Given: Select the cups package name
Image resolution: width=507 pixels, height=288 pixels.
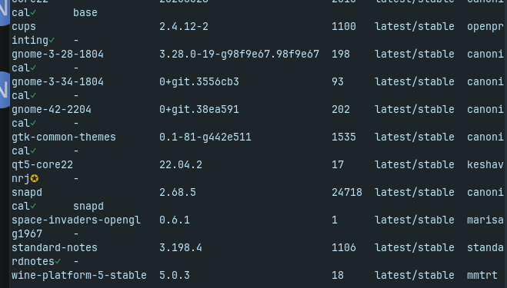Looking at the screenshot, I should pos(24,26).
